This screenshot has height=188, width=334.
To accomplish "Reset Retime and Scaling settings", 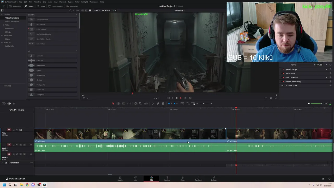I will point(330,81).
